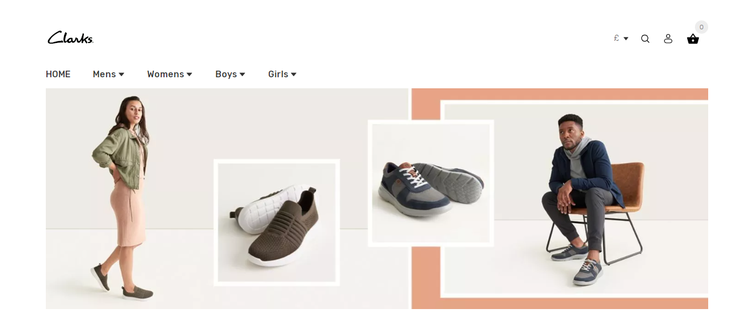Click the basket item count badge
754x319 pixels.
[702, 27]
